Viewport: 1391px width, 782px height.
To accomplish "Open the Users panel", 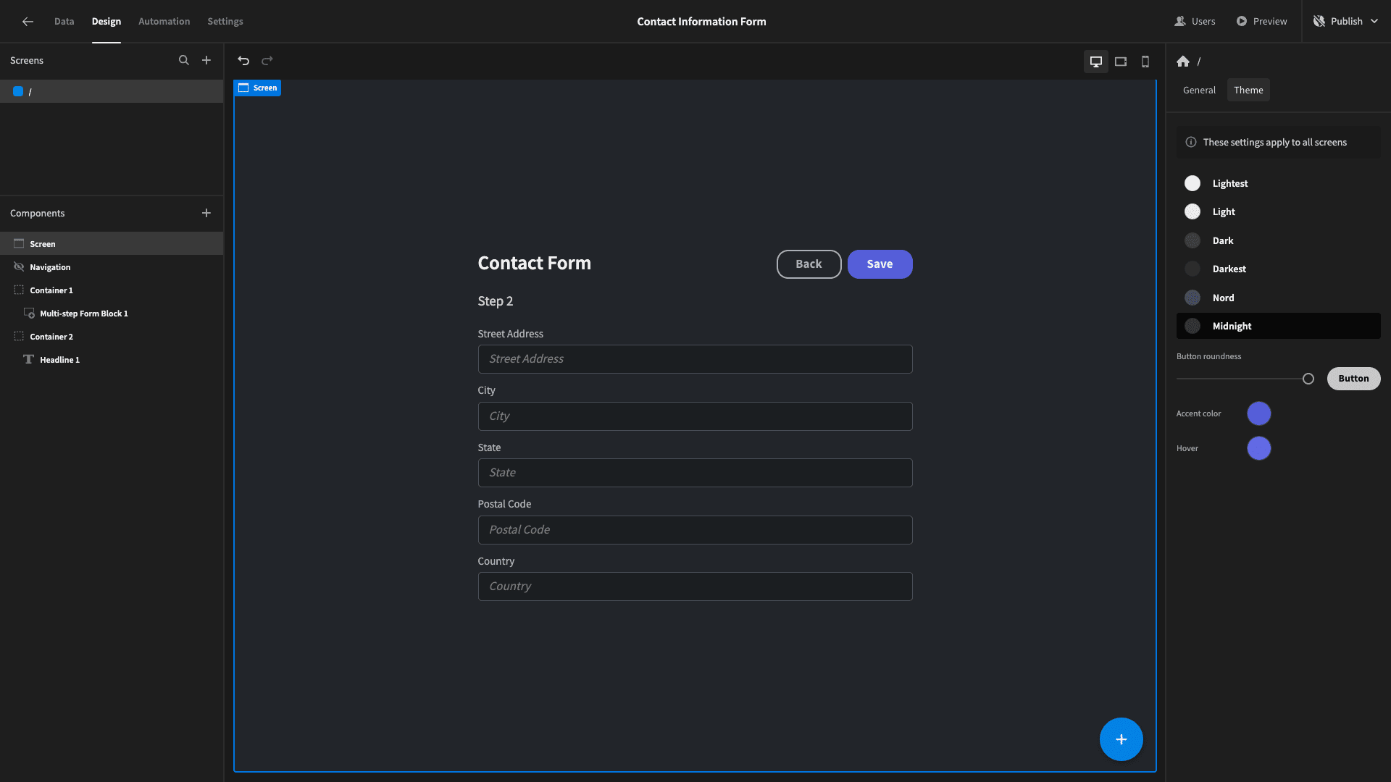I will [x=1195, y=22].
